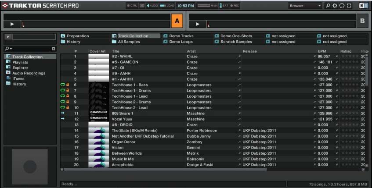Click the loop icon on TechHouse 2 - Drums
372x188 pixels.
point(63,102)
